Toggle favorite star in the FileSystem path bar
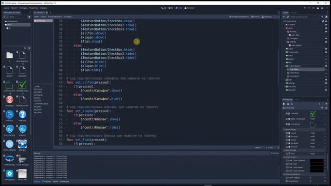The image size is (331, 186). [x=29, y=17]
